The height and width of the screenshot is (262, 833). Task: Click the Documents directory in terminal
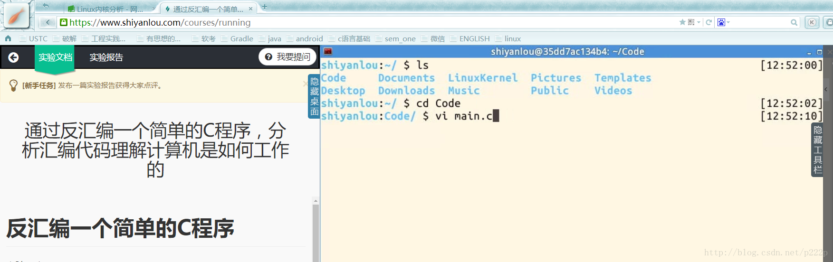coord(406,78)
